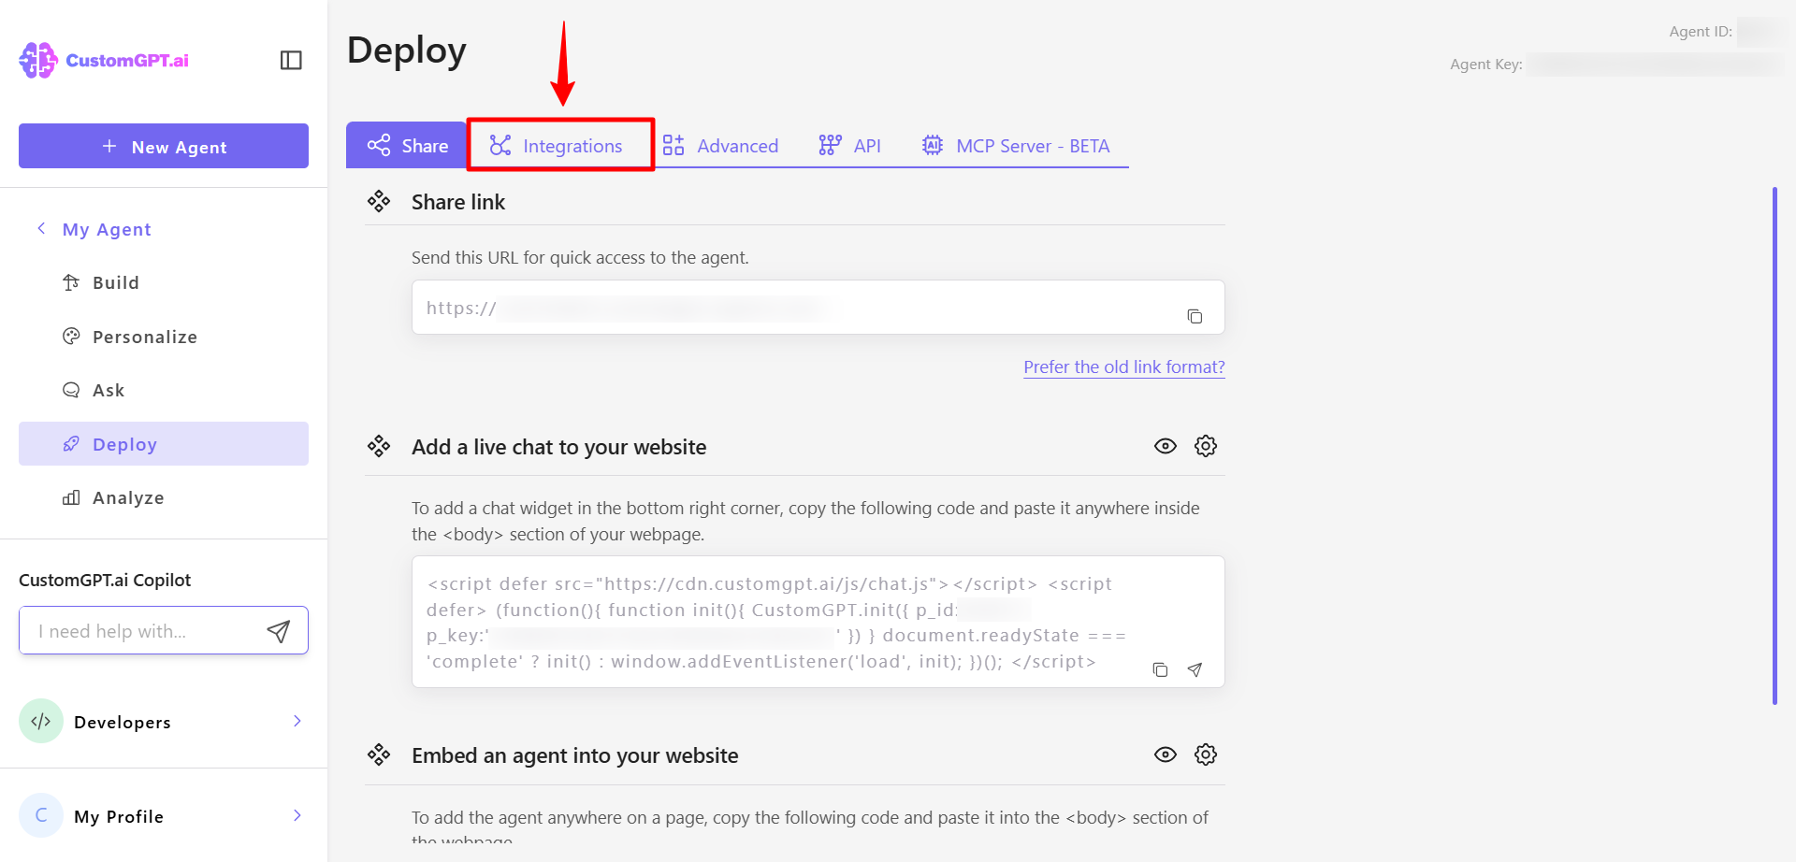The image size is (1796, 862).
Task: Click the New Agent button
Action: click(x=164, y=146)
